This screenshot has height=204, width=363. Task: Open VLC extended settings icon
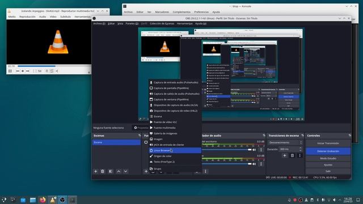pyautogui.click(x=40, y=71)
